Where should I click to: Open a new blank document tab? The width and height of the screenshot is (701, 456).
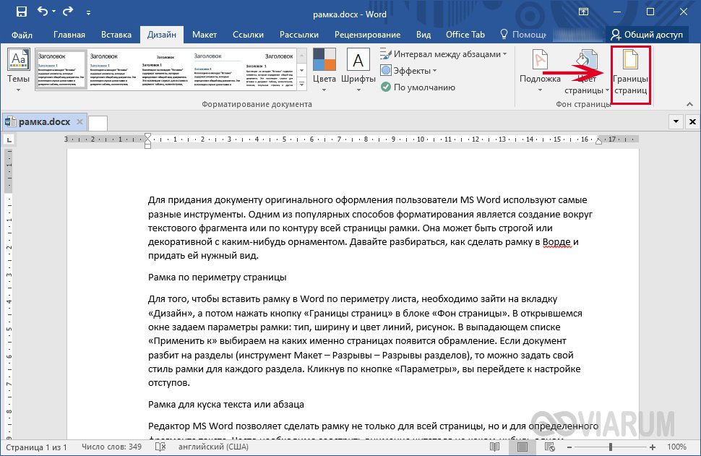click(98, 123)
